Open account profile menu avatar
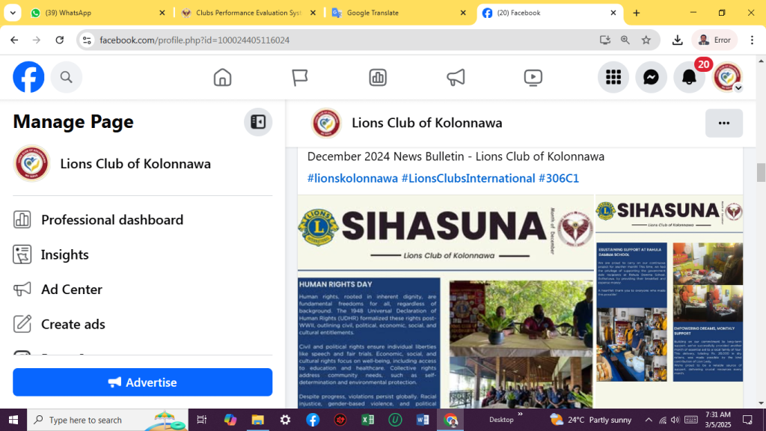766x431 pixels. pos(727,77)
